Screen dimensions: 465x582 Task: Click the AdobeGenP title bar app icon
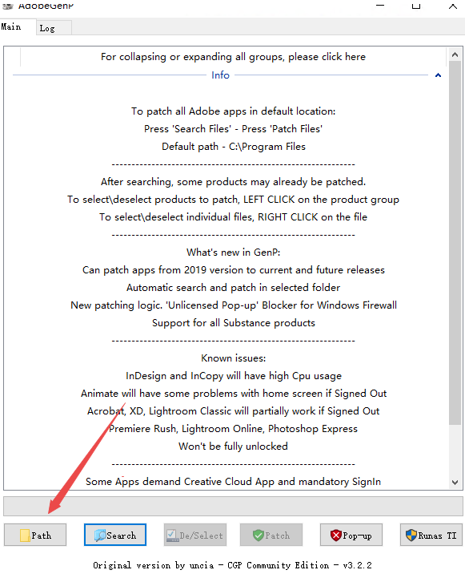(7, 5)
